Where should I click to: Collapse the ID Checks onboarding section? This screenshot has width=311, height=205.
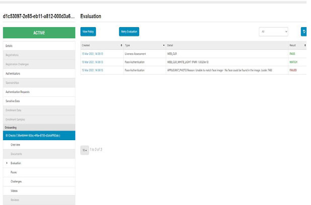coord(38,136)
